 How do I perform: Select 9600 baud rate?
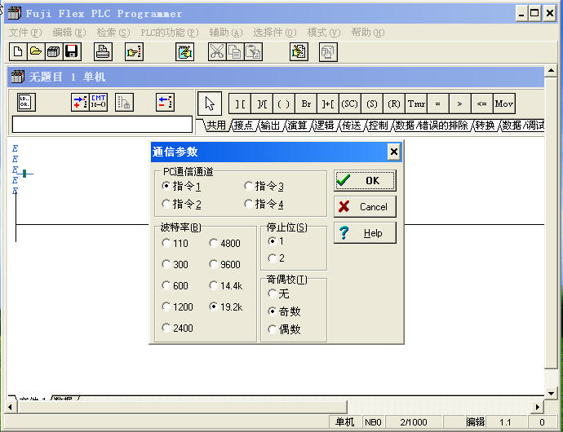[214, 264]
